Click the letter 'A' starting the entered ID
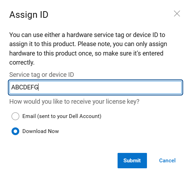The image size is (190, 177). coord(13,87)
